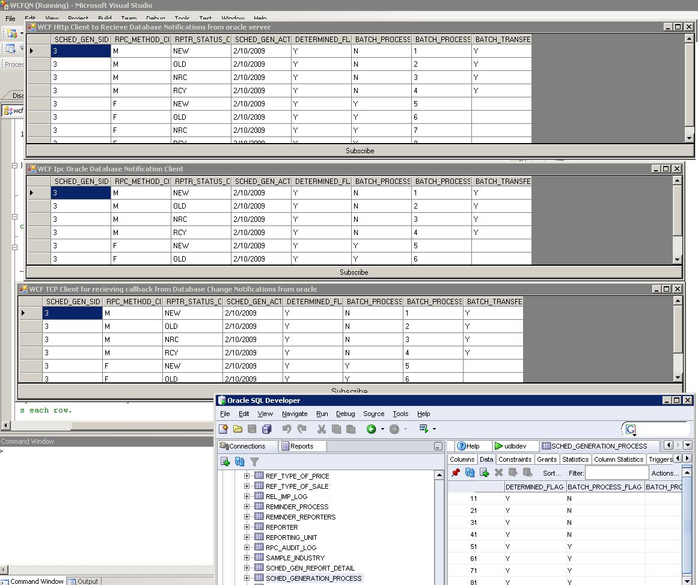698x585 pixels.
Task: Click the grey Forward navigation arrow
Action: [x=394, y=429]
